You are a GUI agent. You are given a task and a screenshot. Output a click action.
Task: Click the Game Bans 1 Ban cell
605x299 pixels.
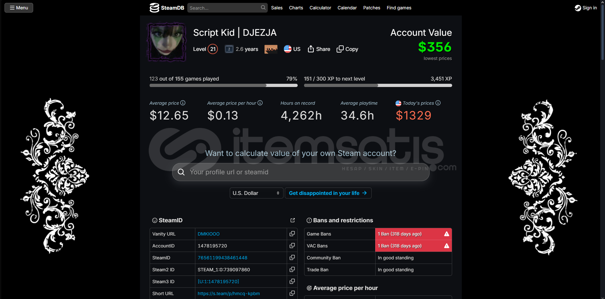tap(414, 234)
